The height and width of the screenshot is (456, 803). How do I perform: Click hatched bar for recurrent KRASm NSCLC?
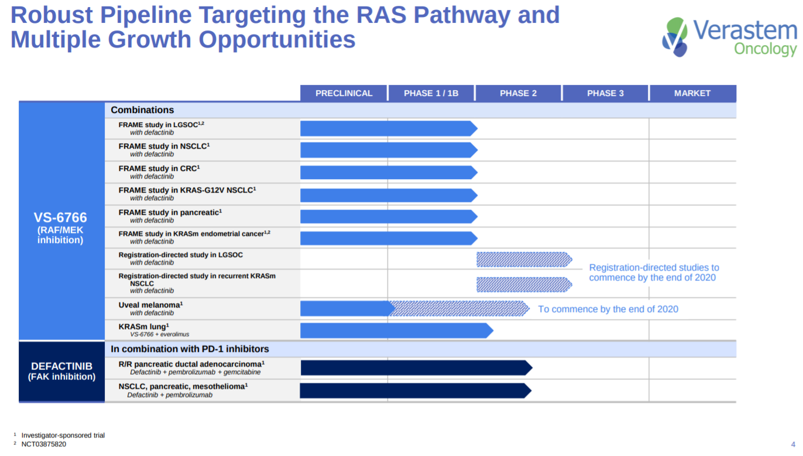click(x=524, y=284)
